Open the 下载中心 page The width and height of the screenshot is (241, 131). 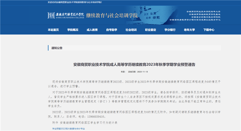(209, 30)
